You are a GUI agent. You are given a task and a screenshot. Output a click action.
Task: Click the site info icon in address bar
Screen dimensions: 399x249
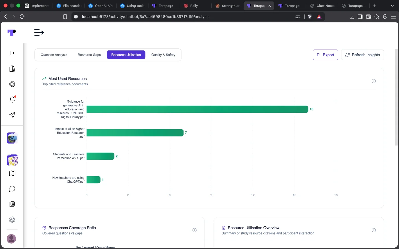[76, 17]
